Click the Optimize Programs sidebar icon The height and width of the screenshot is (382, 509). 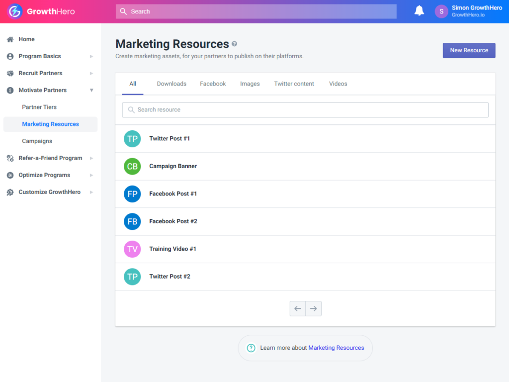(x=10, y=175)
